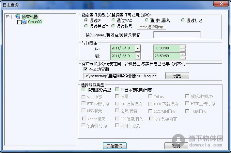
Task: Click the LogPath directory input field
Action: pos(120,76)
